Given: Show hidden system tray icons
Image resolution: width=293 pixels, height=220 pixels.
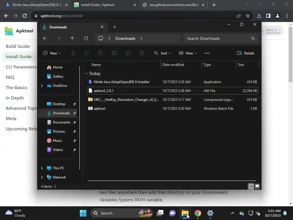Looking at the screenshot, I should [x=232, y=213].
